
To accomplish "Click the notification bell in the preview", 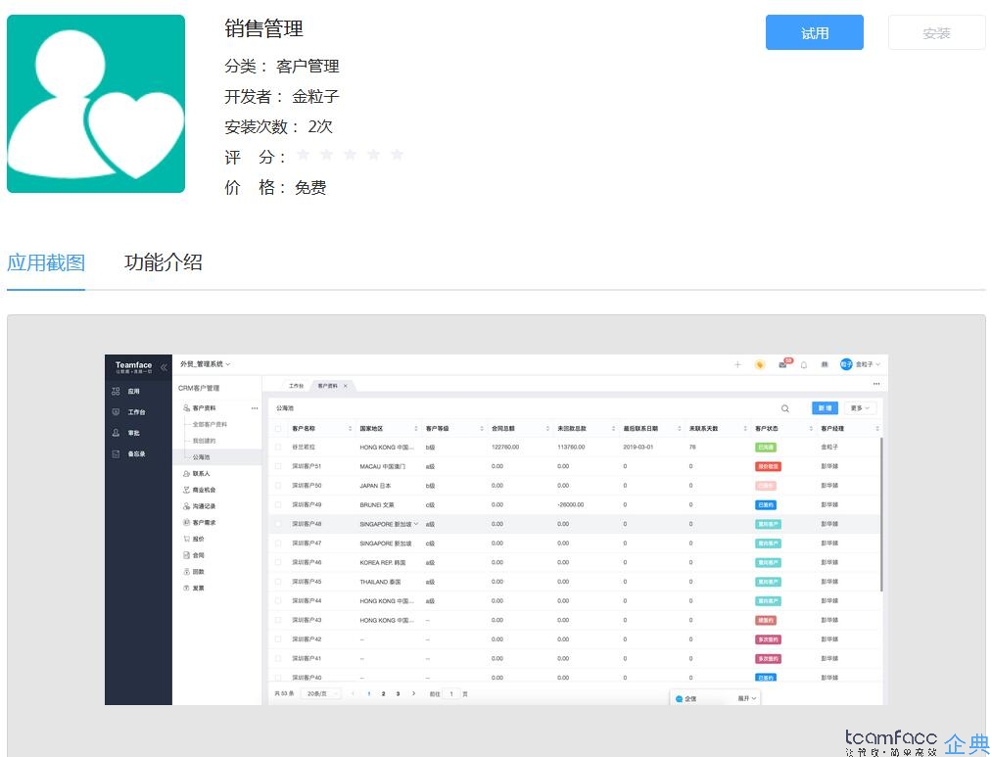I will (803, 364).
